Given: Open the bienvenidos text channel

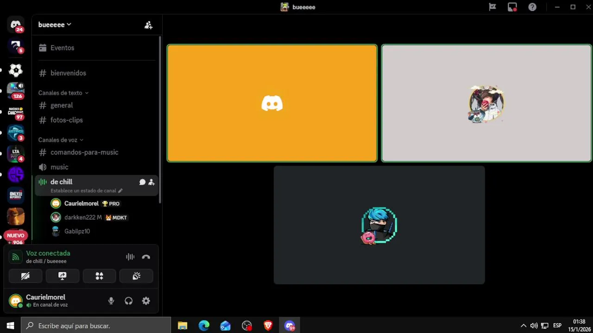Looking at the screenshot, I should pyautogui.click(x=96, y=73).
